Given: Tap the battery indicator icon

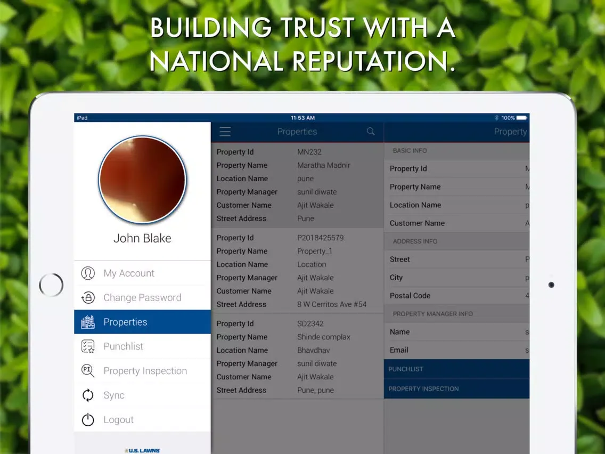Looking at the screenshot, I should pyautogui.click(x=522, y=118).
